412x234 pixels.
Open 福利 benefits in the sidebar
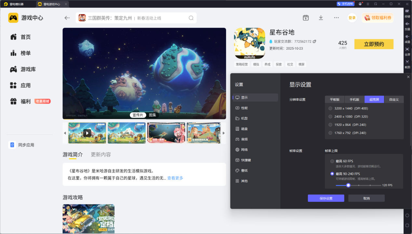click(x=20, y=102)
